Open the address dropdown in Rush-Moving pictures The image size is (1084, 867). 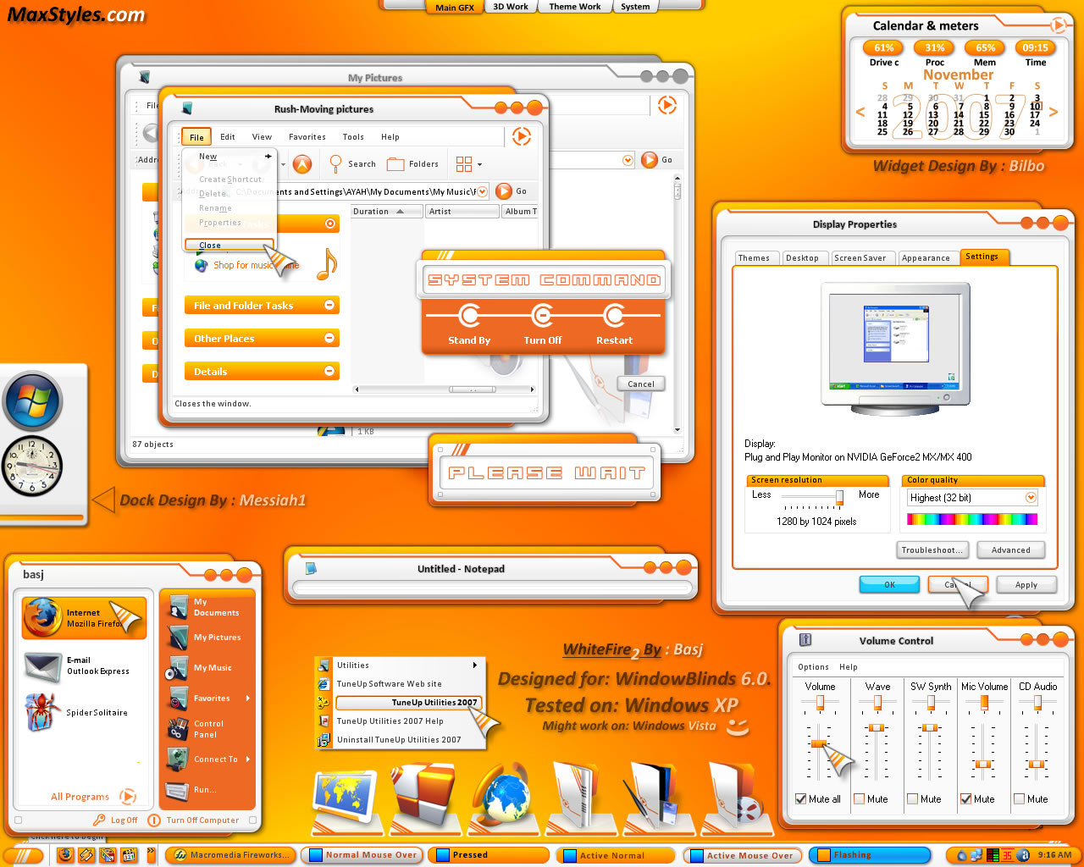pyautogui.click(x=482, y=191)
